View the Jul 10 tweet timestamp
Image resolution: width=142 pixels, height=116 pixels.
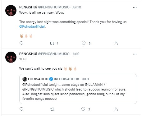(77, 7)
